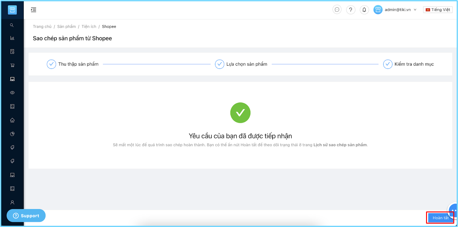Open the tag icon just below pie chart

coord(12,147)
